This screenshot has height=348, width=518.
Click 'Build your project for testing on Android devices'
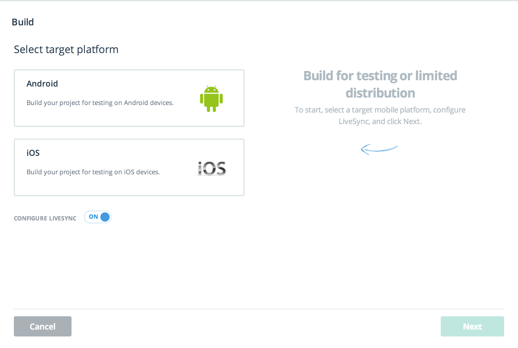point(100,103)
